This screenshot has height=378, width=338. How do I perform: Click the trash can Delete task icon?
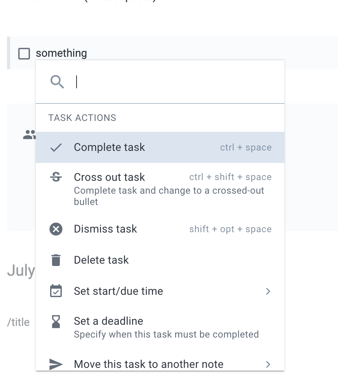coord(56,260)
